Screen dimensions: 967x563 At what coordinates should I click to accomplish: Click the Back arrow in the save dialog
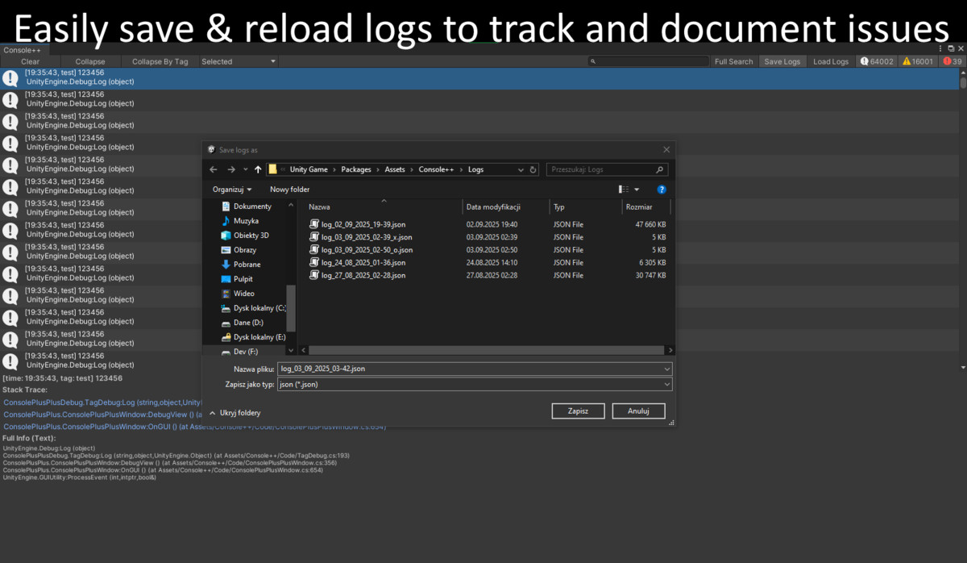214,169
